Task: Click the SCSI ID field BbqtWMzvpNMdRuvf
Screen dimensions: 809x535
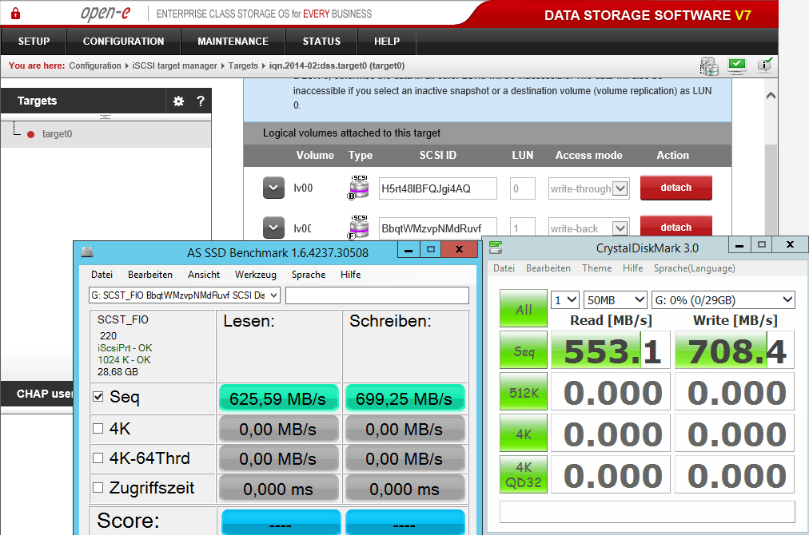Action: coord(437,228)
